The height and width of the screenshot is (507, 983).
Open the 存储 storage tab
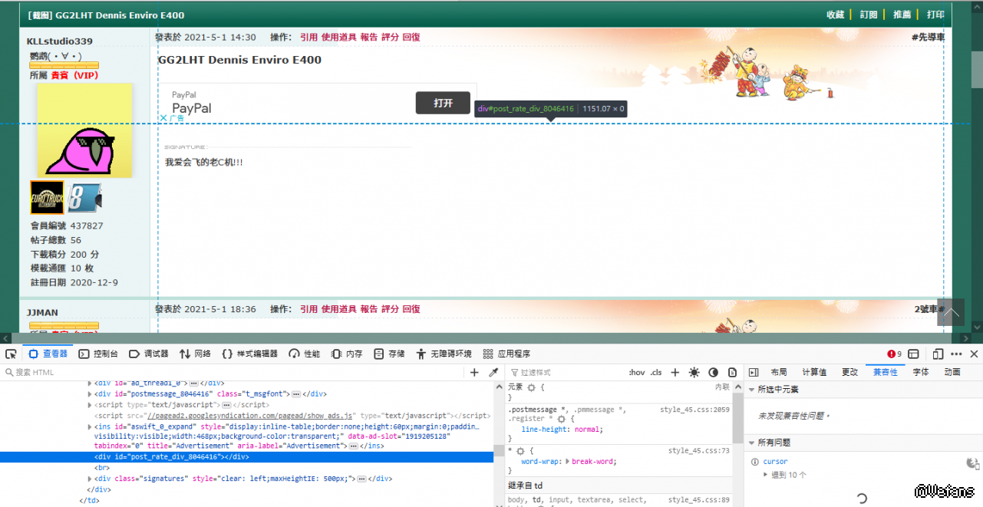click(389, 354)
